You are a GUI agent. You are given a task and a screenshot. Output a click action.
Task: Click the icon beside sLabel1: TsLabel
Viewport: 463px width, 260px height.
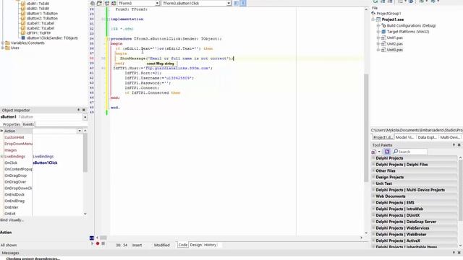pos(23,23)
